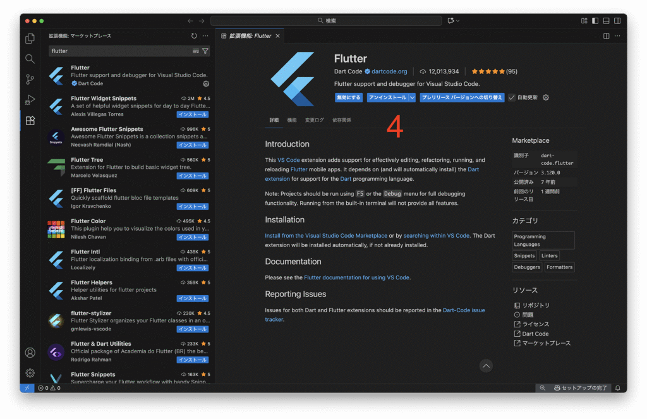Open the Run and Debug view

[x=30, y=100]
